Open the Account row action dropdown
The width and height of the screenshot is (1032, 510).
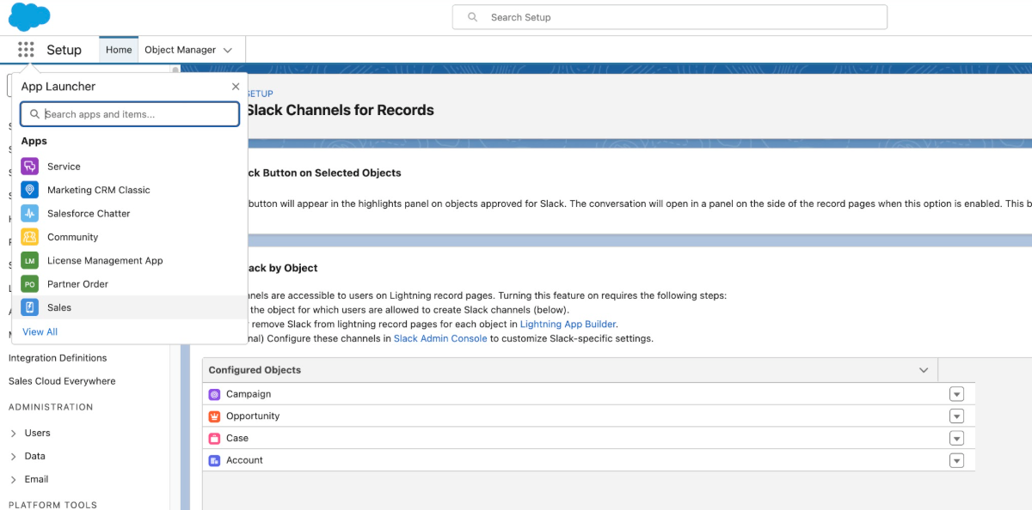click(956, 460)
